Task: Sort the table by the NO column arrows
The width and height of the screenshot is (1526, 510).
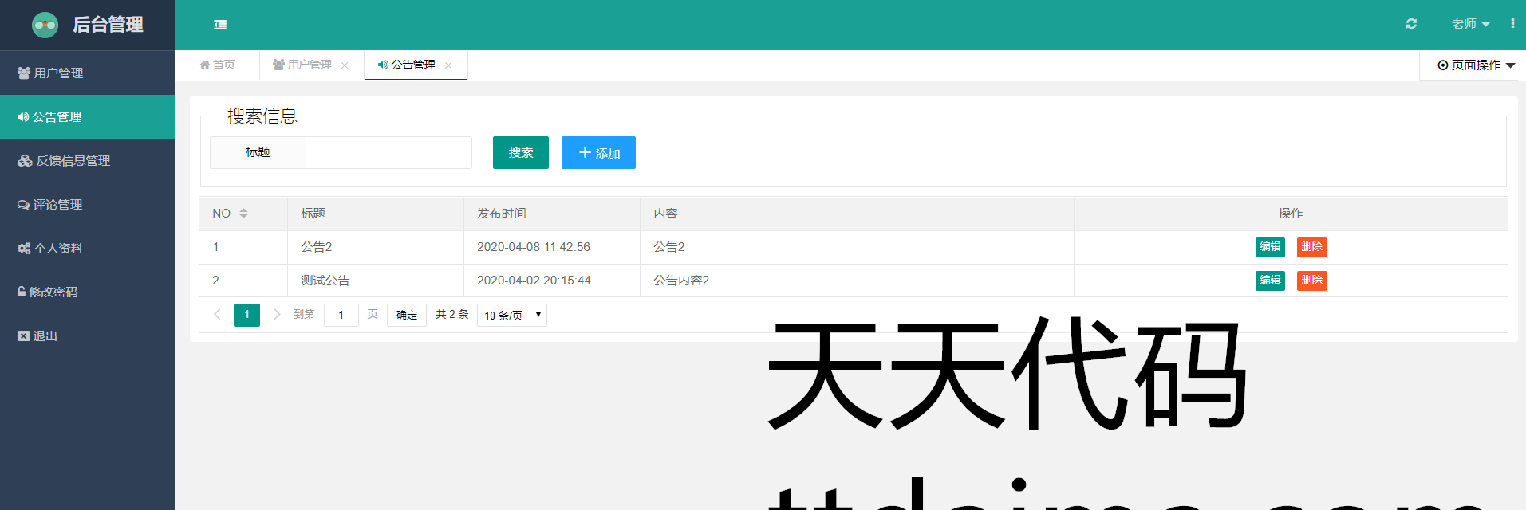Action: click(x=243, y=214)
